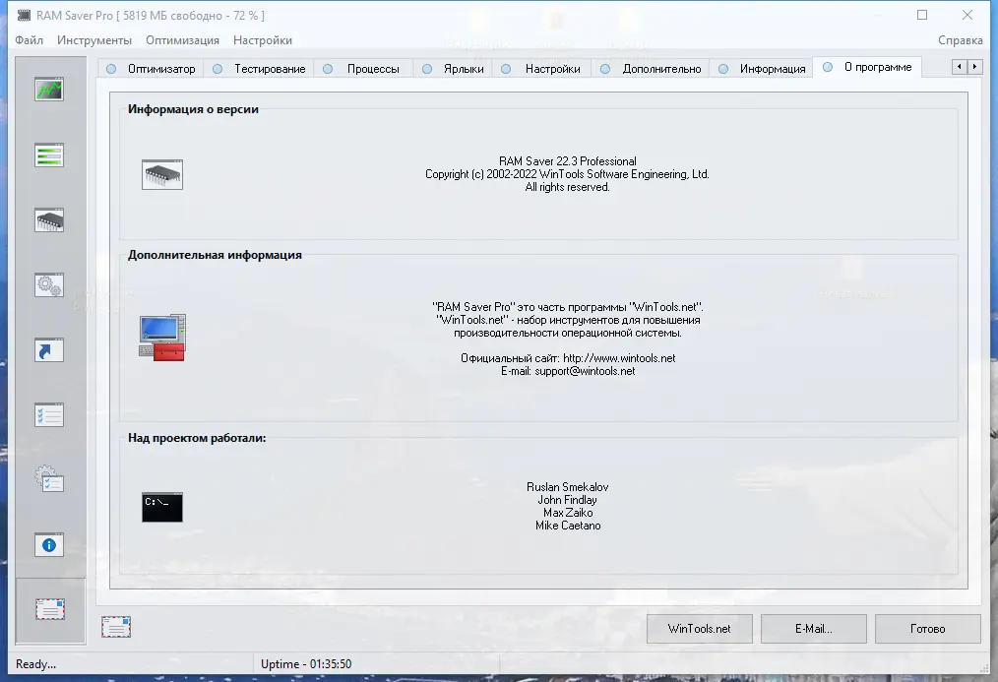The width and height of the screenshot is (998, 682).
Task: Click the name Ruslan Smekalov
Action: click(568, 487)
